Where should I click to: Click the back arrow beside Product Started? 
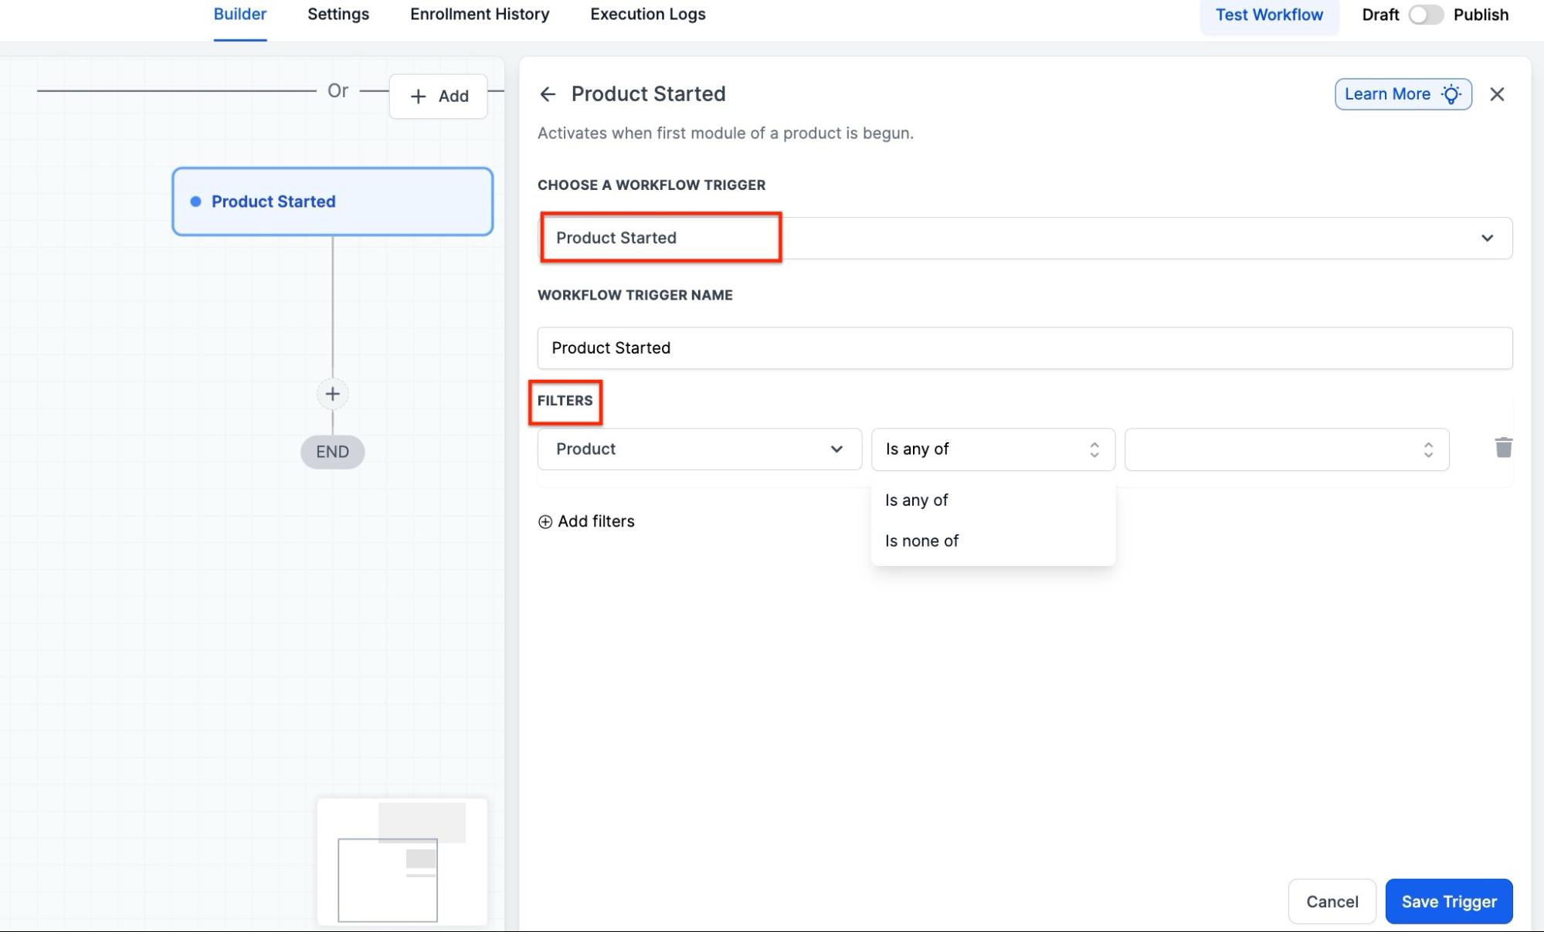(x=548, y=94)
